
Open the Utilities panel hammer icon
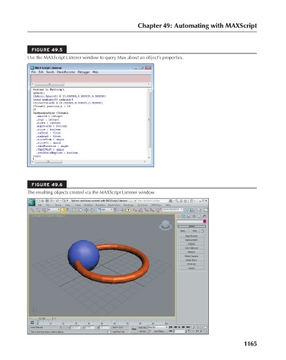click(204, 216)
